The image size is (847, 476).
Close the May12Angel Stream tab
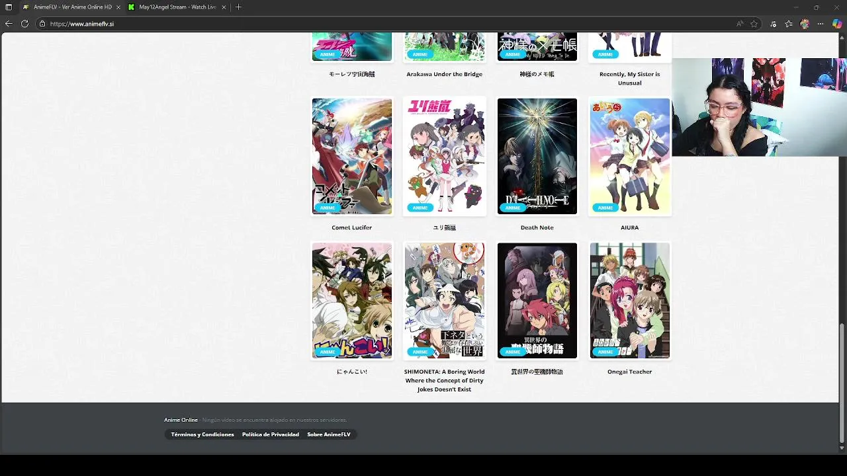224,7
